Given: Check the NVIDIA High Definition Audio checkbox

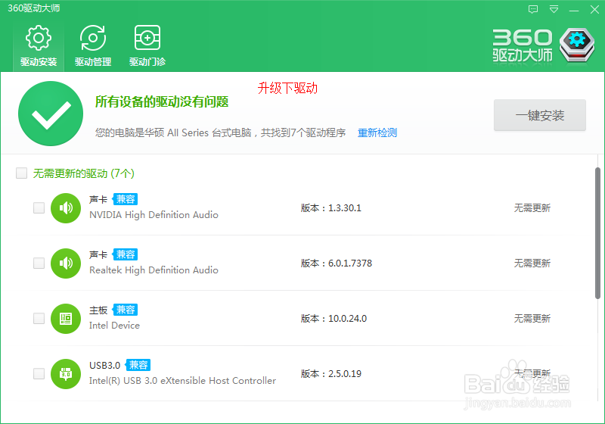Looking at the screenshot, I should (x=39, y=207).
